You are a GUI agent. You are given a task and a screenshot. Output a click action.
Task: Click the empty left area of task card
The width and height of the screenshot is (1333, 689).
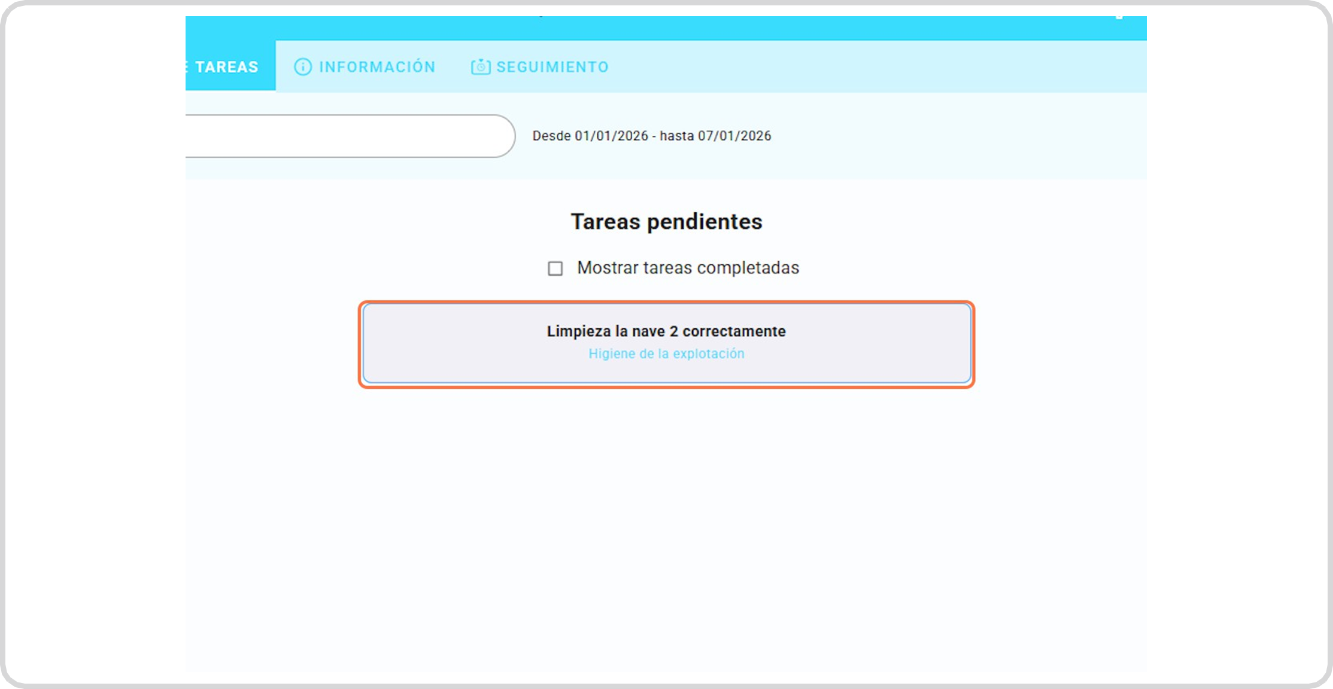coord(443,343)
